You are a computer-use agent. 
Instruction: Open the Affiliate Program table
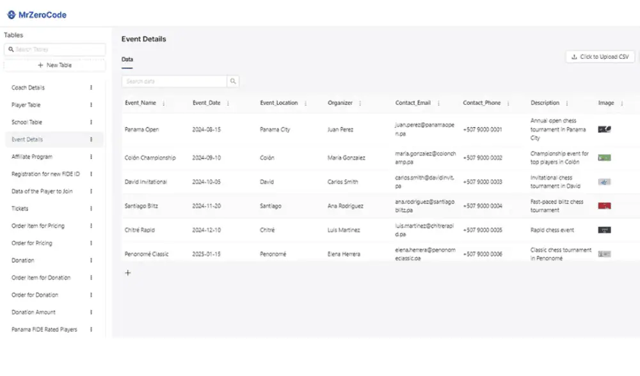(32, 157)
